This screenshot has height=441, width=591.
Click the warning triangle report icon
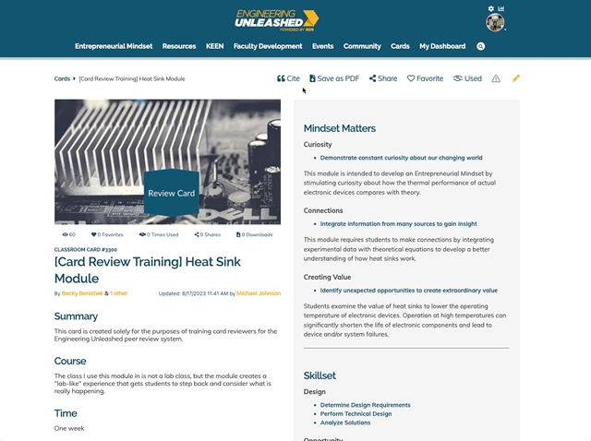[x=496, y=78]
